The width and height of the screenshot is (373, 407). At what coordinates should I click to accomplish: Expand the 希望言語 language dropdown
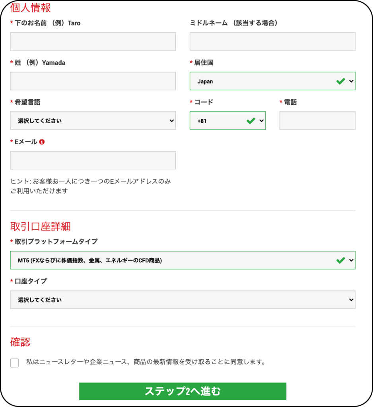click(93, 121)
